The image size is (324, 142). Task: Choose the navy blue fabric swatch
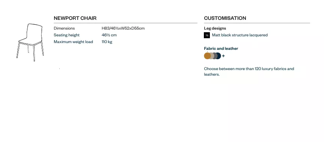(x=219, y=56)
